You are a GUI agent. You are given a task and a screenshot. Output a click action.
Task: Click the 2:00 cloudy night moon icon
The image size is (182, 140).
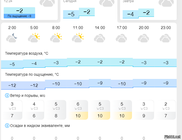click(x=12, y=38)
